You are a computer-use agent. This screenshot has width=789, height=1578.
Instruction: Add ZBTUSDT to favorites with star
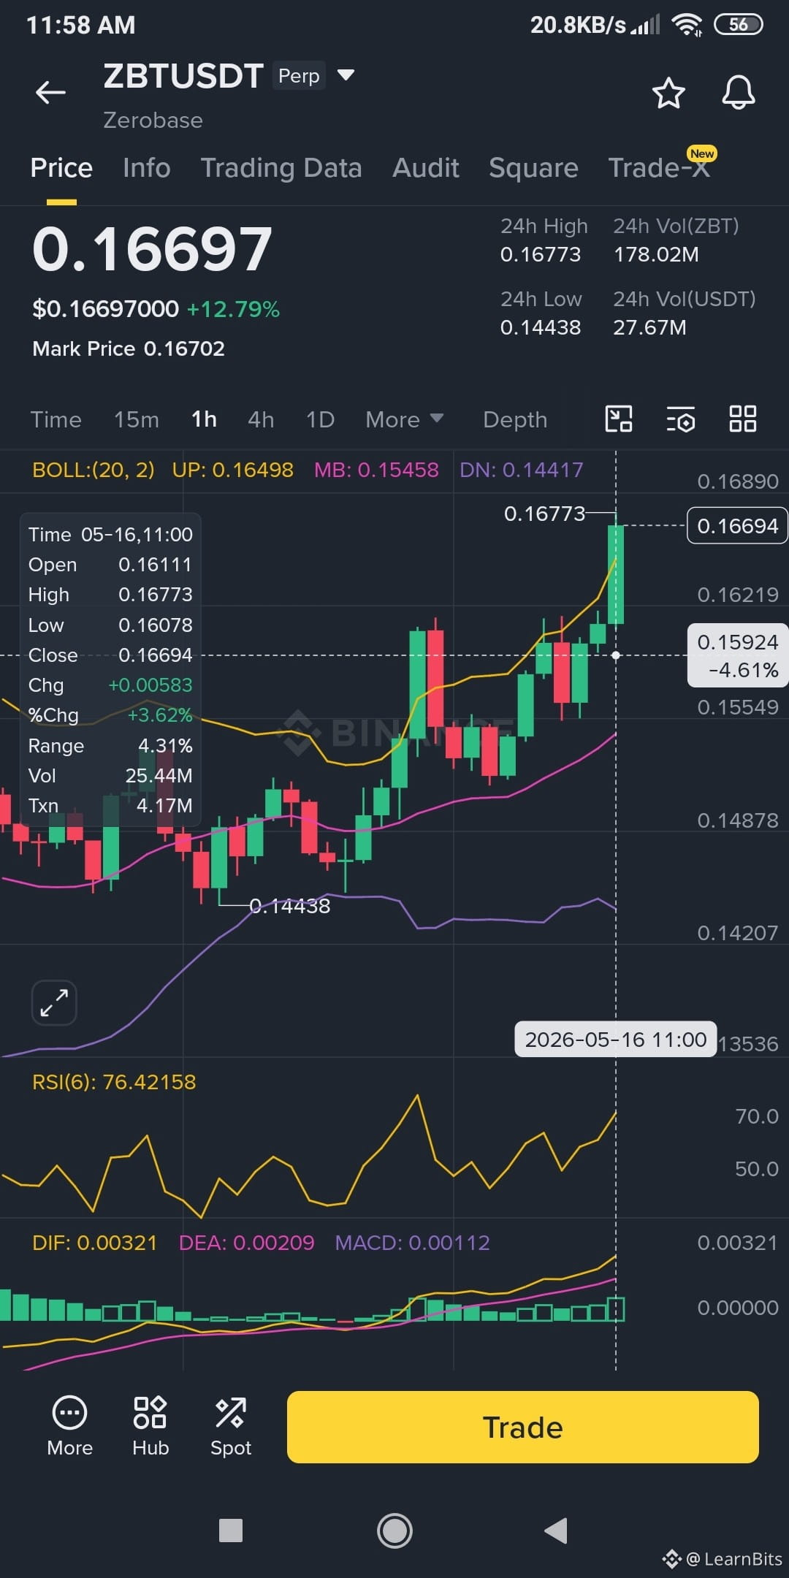coord(668,93)
